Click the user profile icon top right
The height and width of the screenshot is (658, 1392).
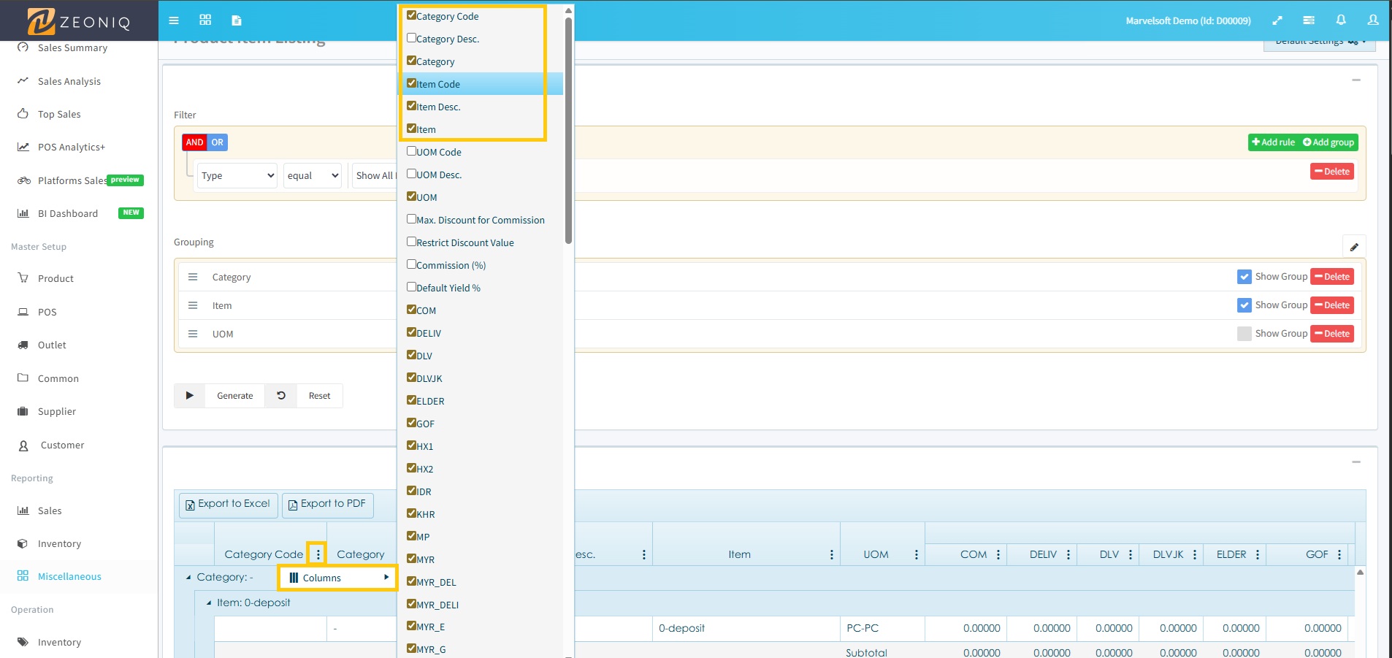pos(1372,20)
